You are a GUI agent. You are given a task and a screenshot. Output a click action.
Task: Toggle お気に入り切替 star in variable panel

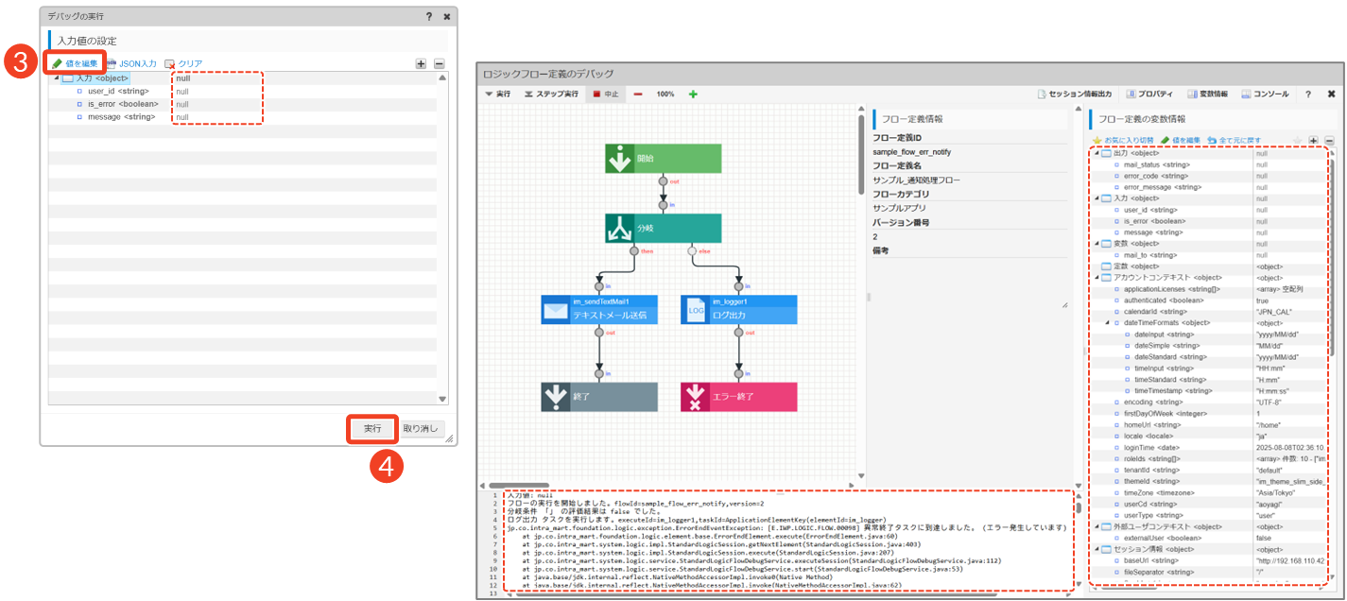point(1122,140)
